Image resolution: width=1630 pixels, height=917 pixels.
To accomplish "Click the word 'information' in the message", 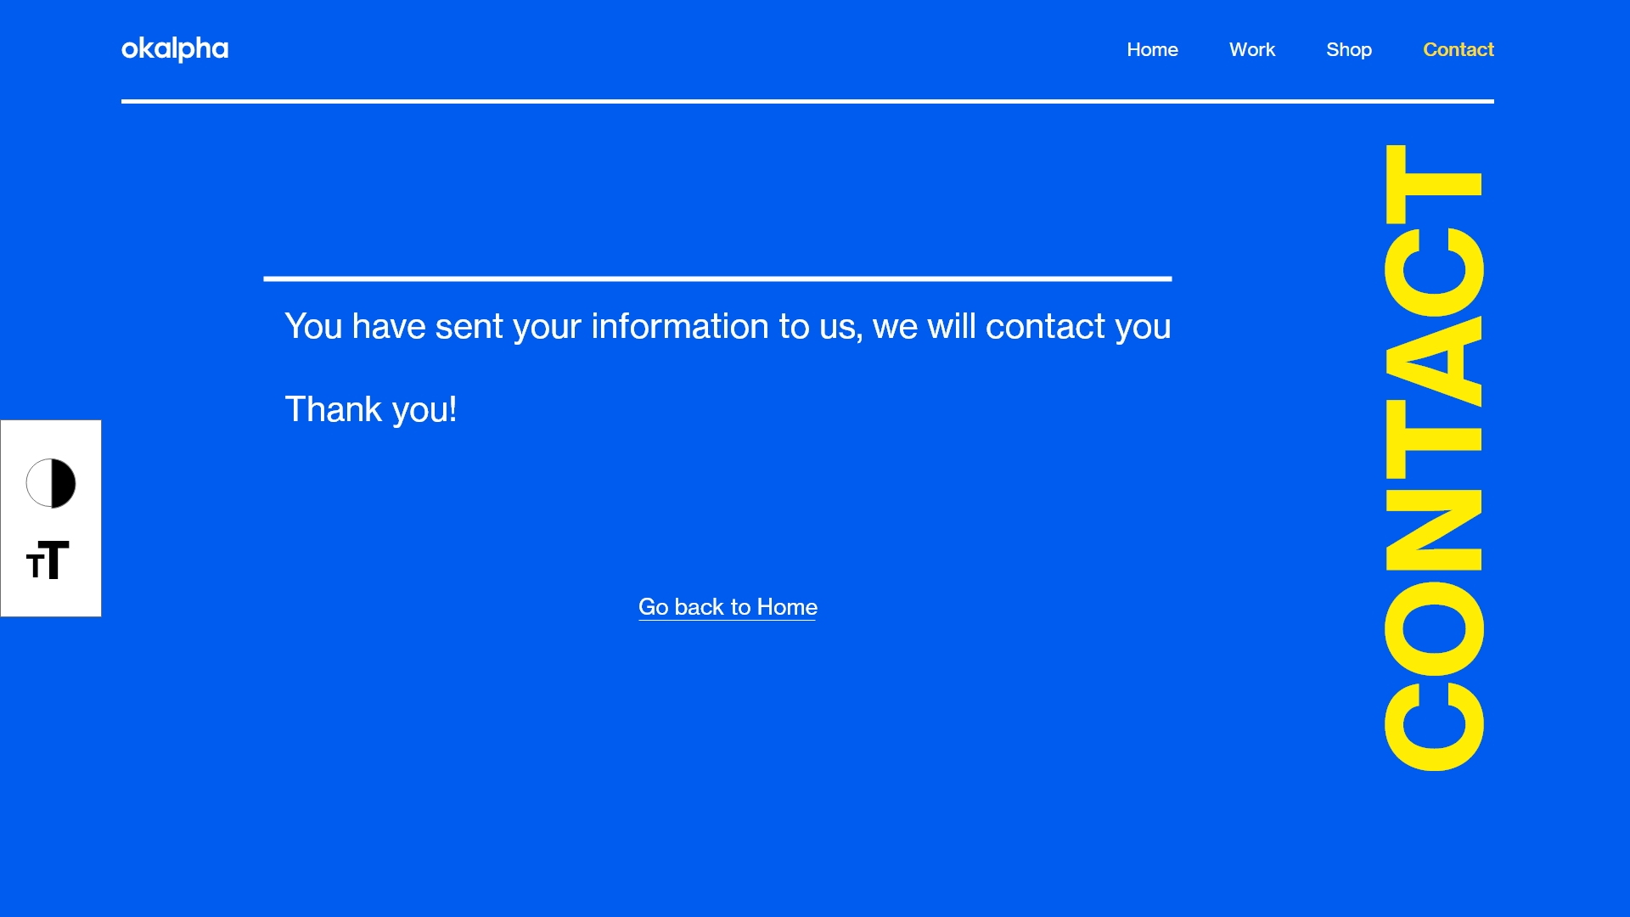I will click(x=680, y=326).
